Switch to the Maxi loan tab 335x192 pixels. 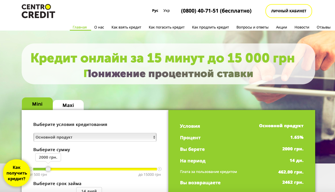[x=68, y=105]
